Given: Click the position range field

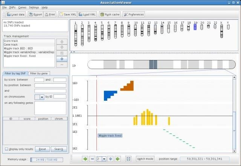Looking at the screenshot, I should tap(204, 159).
